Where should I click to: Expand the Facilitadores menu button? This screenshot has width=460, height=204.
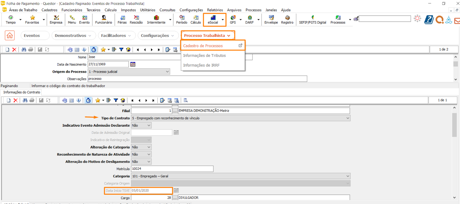coord(116,36)
